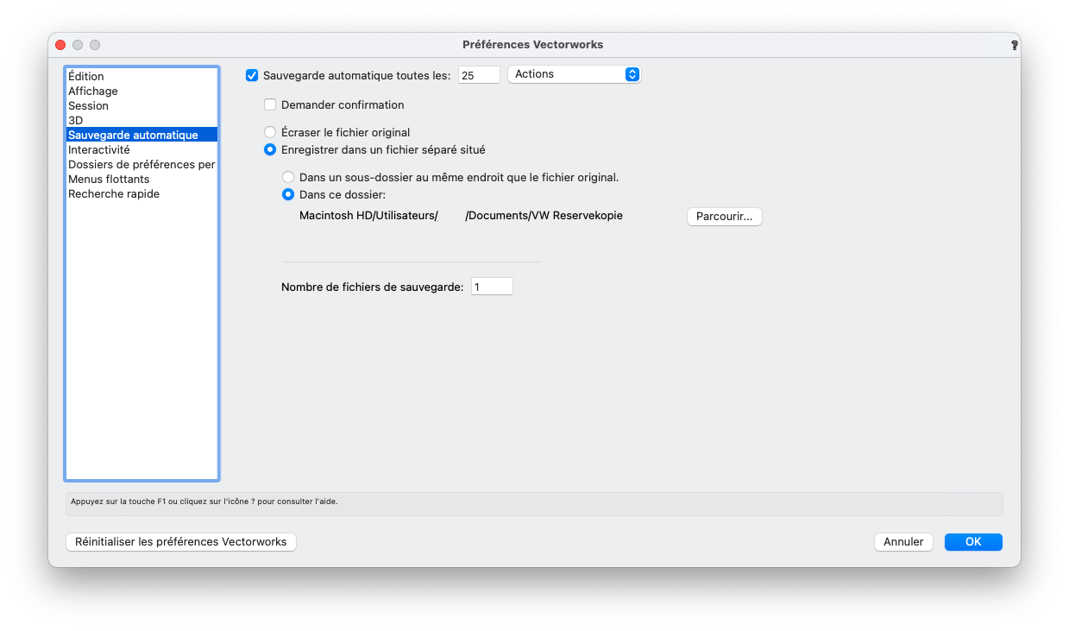This screenshot has width=1069, height=631.
Task: Close the Préférences Vectorworks window
Action: pos(60,45)
